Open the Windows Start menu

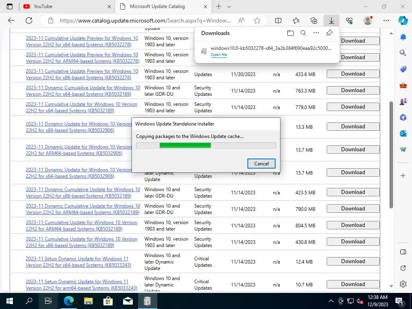point(10,301)
